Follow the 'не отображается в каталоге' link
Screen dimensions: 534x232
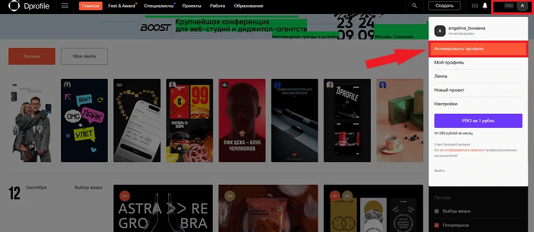461,150
